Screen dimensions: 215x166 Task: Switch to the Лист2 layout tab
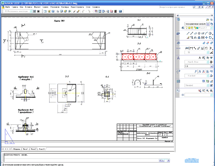pyautogui.click(x=33, y=149)
